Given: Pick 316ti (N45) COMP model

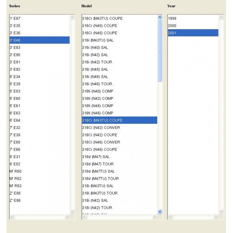Looking at the screenshot, I should pos(120,106).
